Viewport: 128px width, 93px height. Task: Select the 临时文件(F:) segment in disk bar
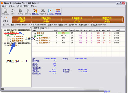pos(107,20)
